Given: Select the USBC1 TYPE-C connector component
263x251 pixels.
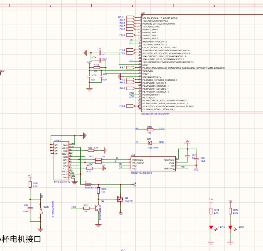Looking at the screenshot, I should coord(61,161).
